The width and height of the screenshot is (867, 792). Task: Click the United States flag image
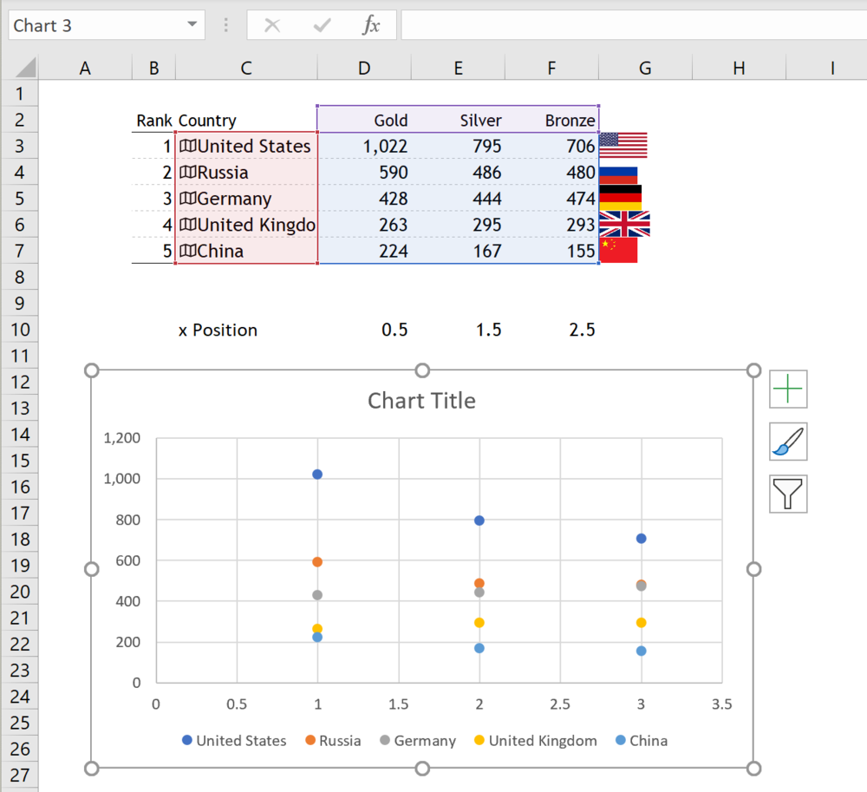(623, 146)
